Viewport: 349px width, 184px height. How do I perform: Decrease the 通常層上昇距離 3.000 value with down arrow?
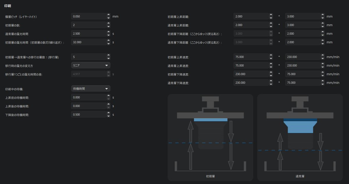click(x=323, y=27)
